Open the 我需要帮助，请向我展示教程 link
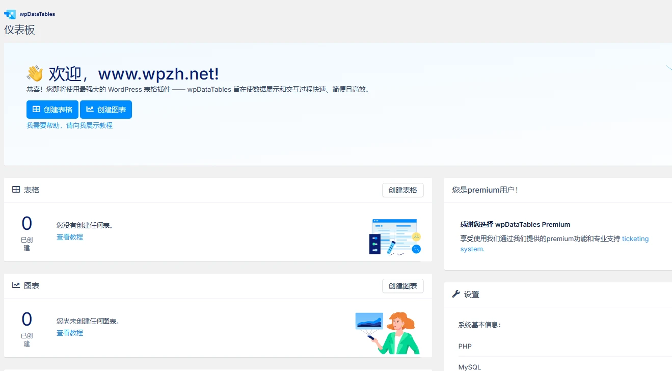The image size is (672, 371). pos(69,125)
